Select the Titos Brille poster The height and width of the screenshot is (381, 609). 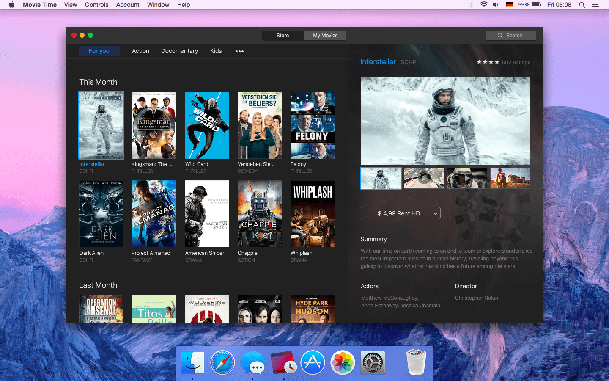pos(154,309)
